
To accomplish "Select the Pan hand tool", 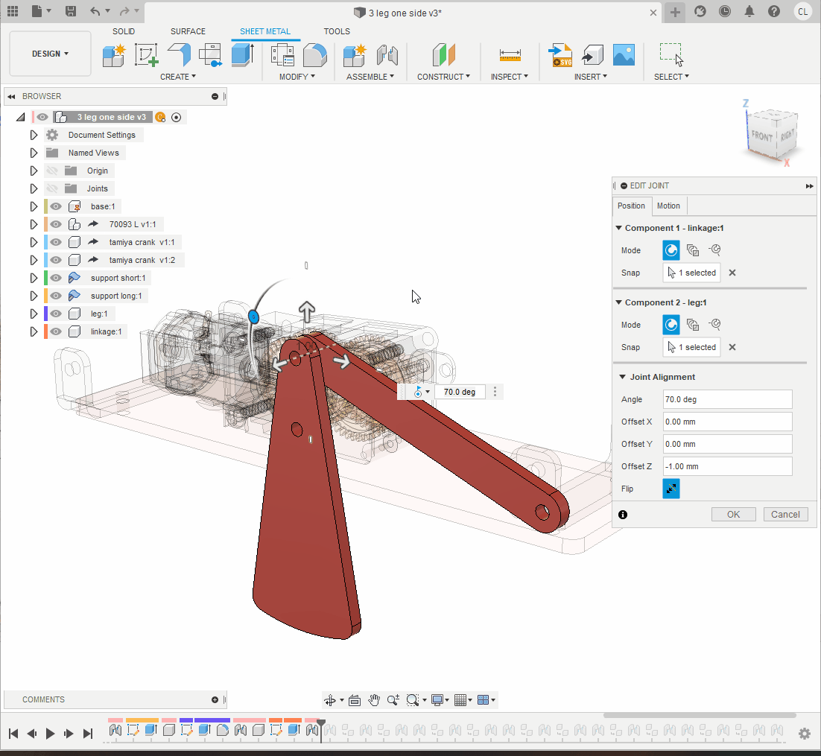I will [374, 699].
